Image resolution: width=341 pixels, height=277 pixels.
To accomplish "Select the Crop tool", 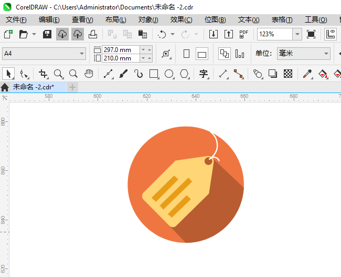I will 43,74.
